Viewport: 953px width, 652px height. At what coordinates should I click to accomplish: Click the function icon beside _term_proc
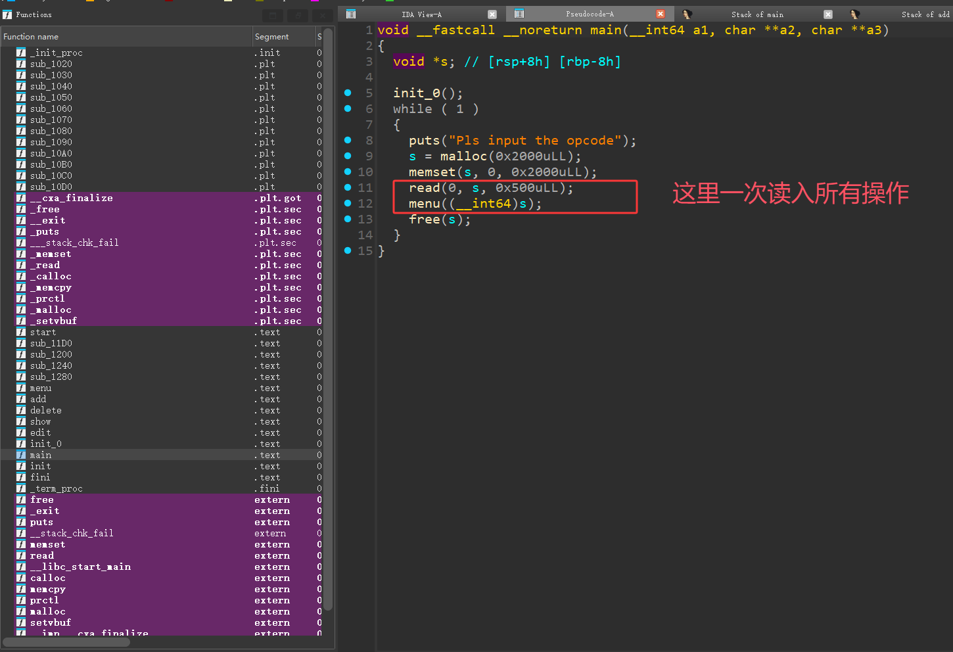coord(21,488)
